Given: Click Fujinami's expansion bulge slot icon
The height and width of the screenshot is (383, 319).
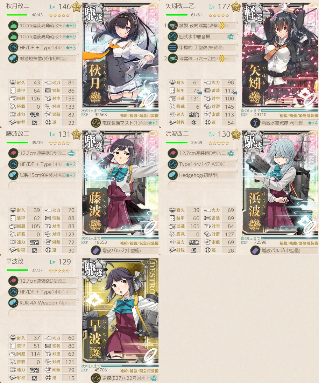Looking at the screenshot, I should 96,250.
